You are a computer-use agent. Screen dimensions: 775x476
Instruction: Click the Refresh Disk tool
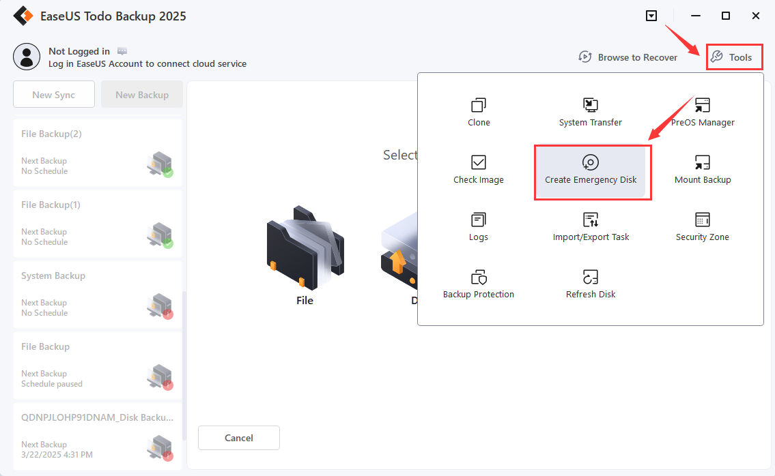coord(591,284)
